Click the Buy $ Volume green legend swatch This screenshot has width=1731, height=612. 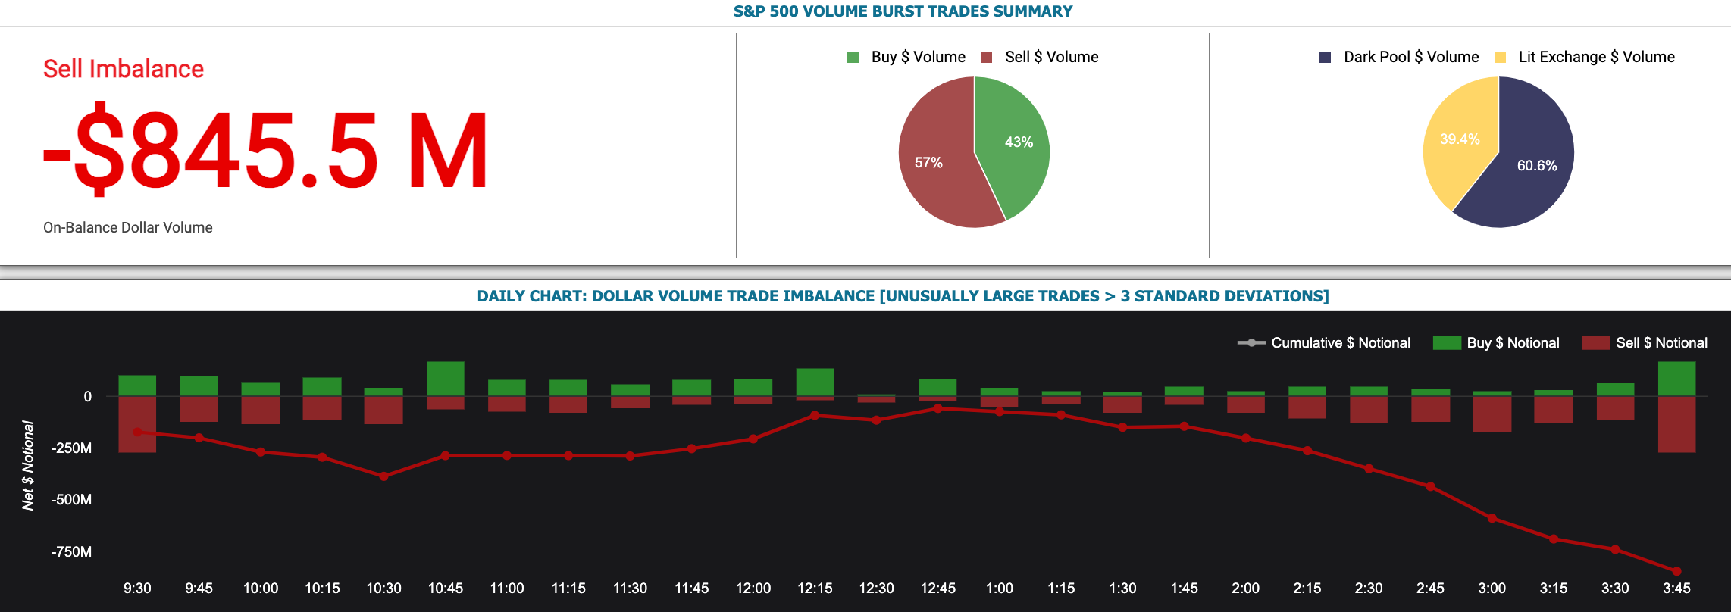tap(853, 58)
